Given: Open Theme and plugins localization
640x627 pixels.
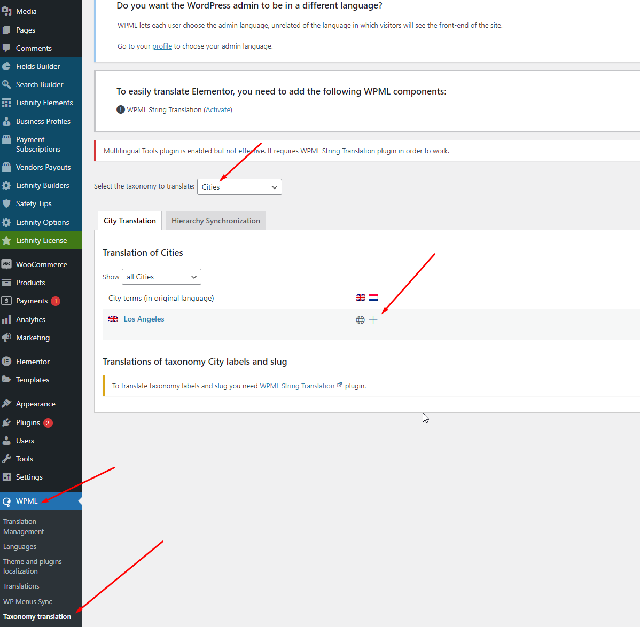Looking at the screenshot, I should [x=32, y=566].
